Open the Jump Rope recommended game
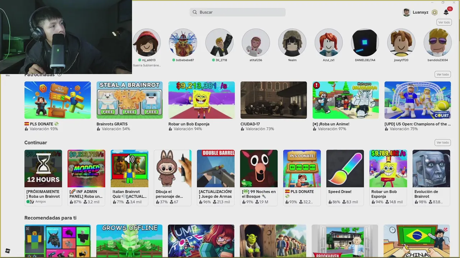 [x=201, y=241]
